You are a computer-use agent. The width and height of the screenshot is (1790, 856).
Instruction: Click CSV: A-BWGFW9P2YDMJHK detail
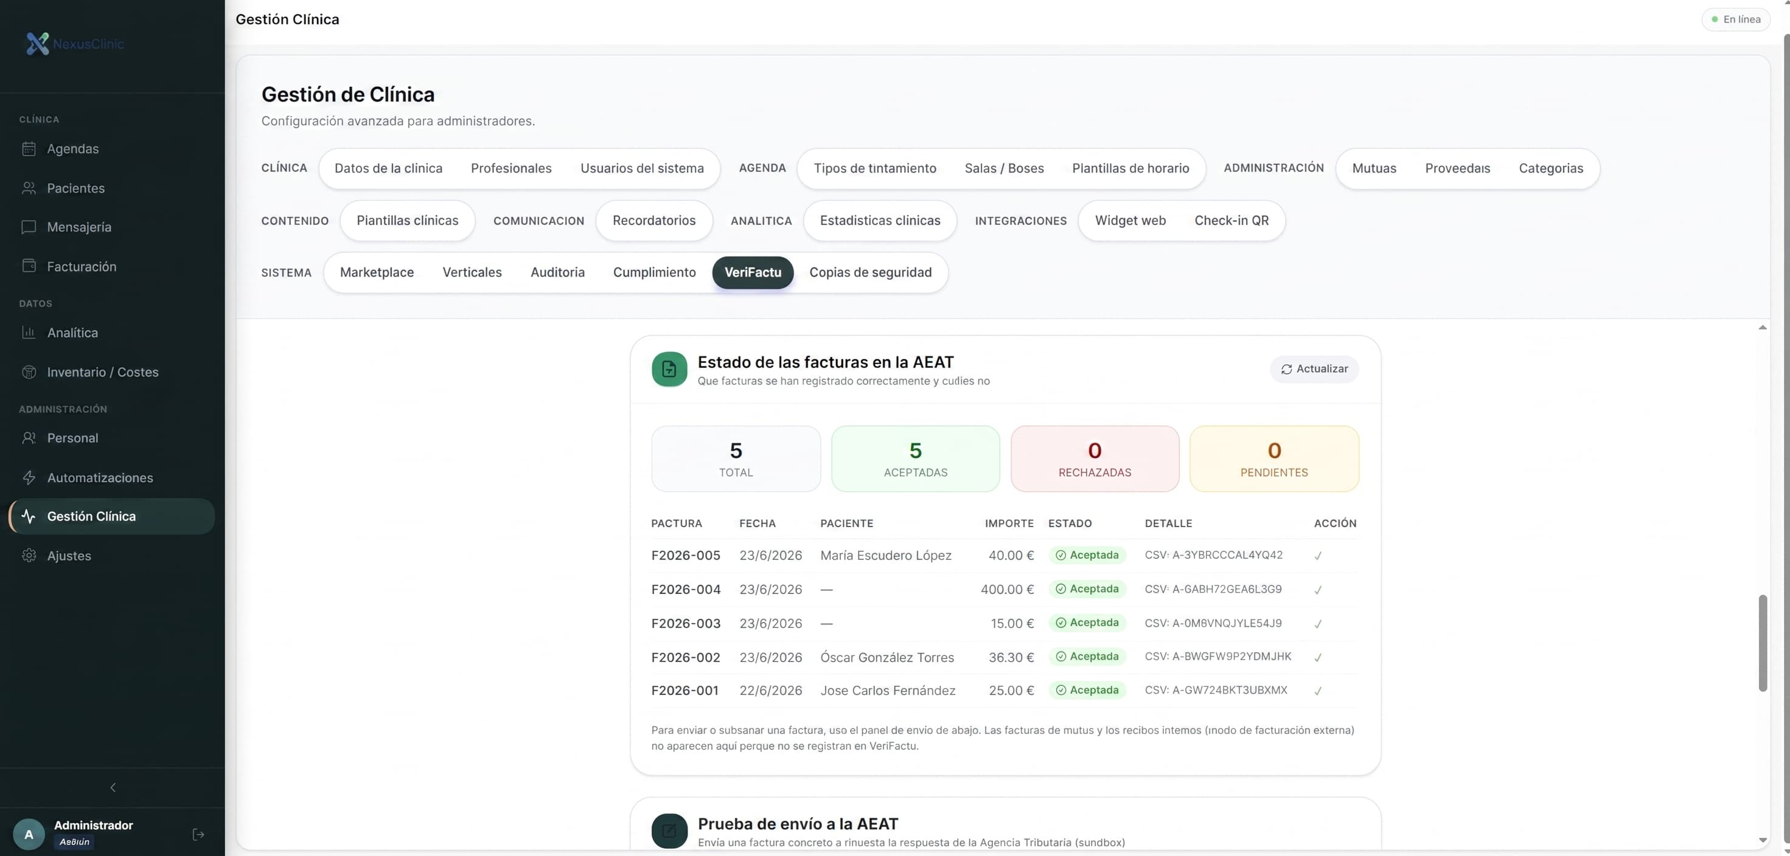click(x=1217, y=656)
